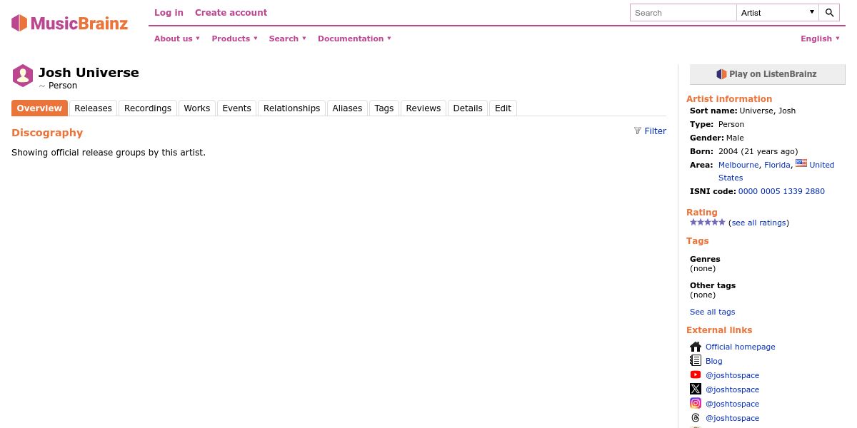Open the Aliases tab
Image resolution: width=857 pixels, height=428 pixels.
347,108
